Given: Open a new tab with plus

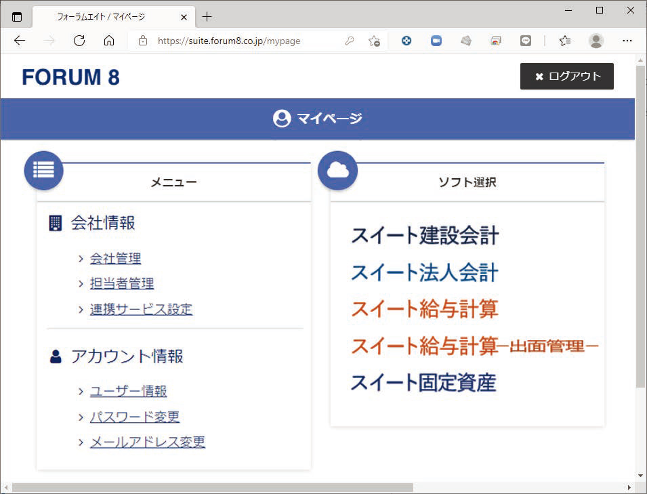Looking at the screenshot, I should tap(207, 16).
